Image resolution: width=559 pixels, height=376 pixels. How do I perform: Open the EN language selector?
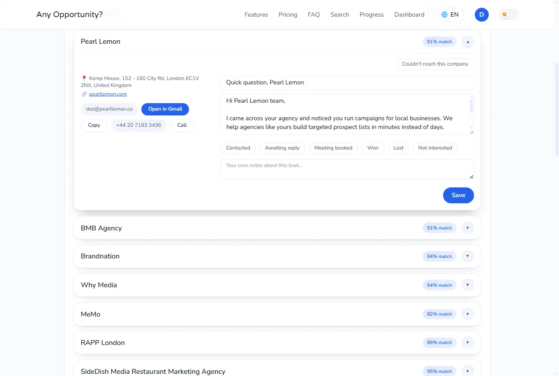pos(449,14)
